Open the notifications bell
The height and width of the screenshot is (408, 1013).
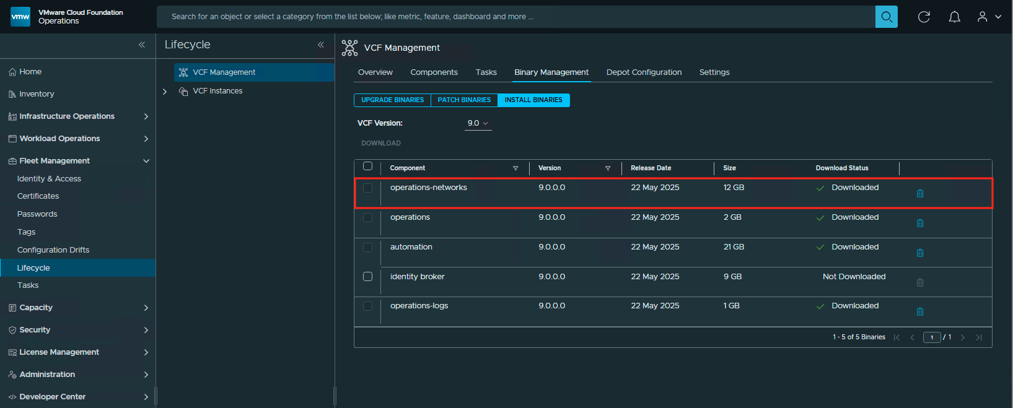(x=954, y=17)
